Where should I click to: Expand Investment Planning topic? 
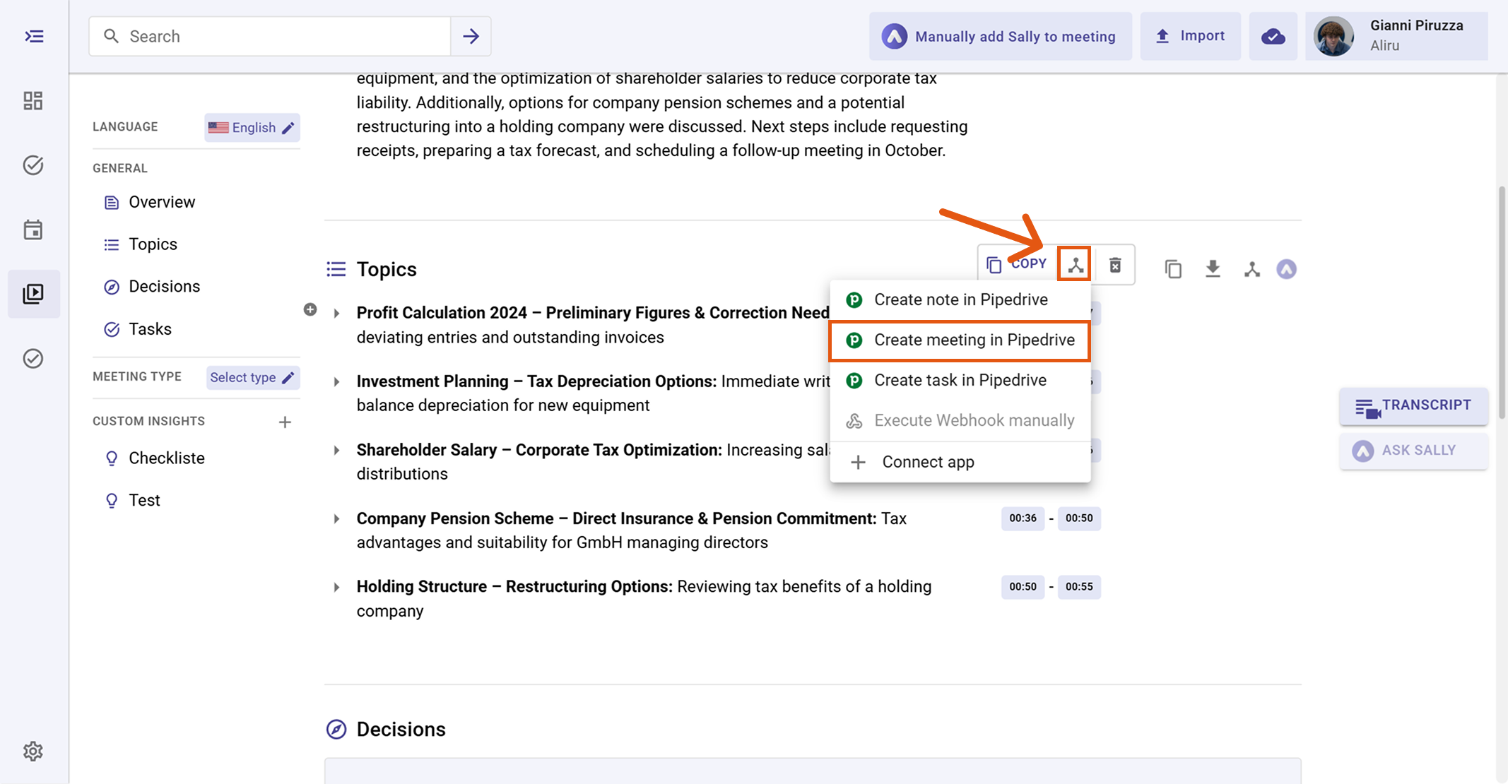tap(337, 382)
